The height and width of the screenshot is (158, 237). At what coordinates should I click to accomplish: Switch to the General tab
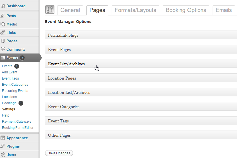tap(70, 10)
